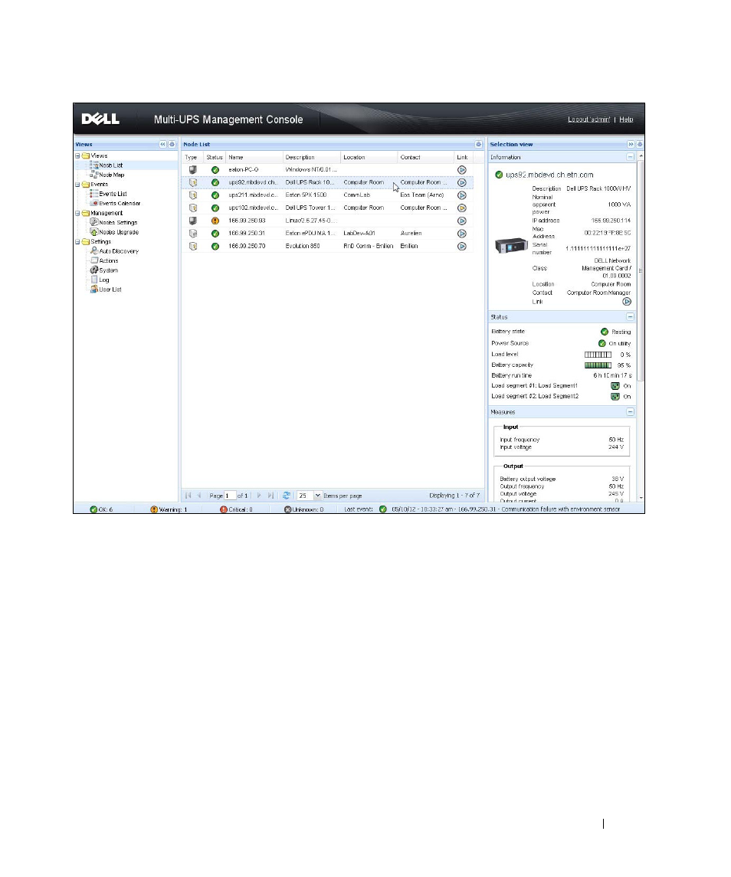
Task: Open link icon for ups211.mbdevd row
Action: (462, 196)
